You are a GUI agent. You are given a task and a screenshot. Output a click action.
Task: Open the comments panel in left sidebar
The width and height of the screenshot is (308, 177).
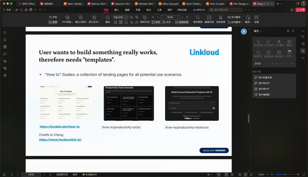(x=5, y=54)
